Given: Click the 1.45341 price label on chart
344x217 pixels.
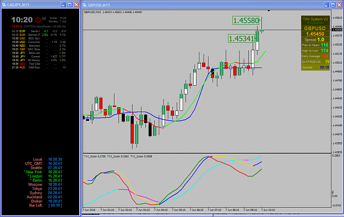Looking at the screenshot, I should tap(241, 38).
